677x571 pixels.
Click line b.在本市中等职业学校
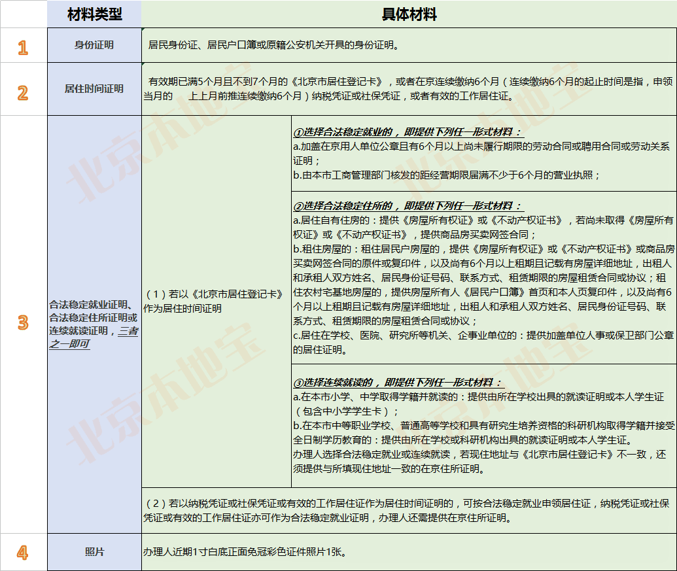tap(483, 433)
